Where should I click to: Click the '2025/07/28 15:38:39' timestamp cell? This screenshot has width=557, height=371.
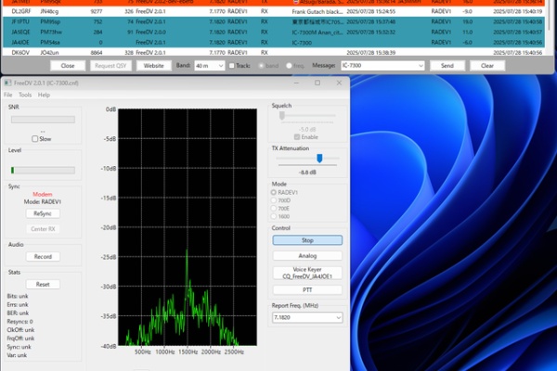pyautogui.click(x=370, y=53)
